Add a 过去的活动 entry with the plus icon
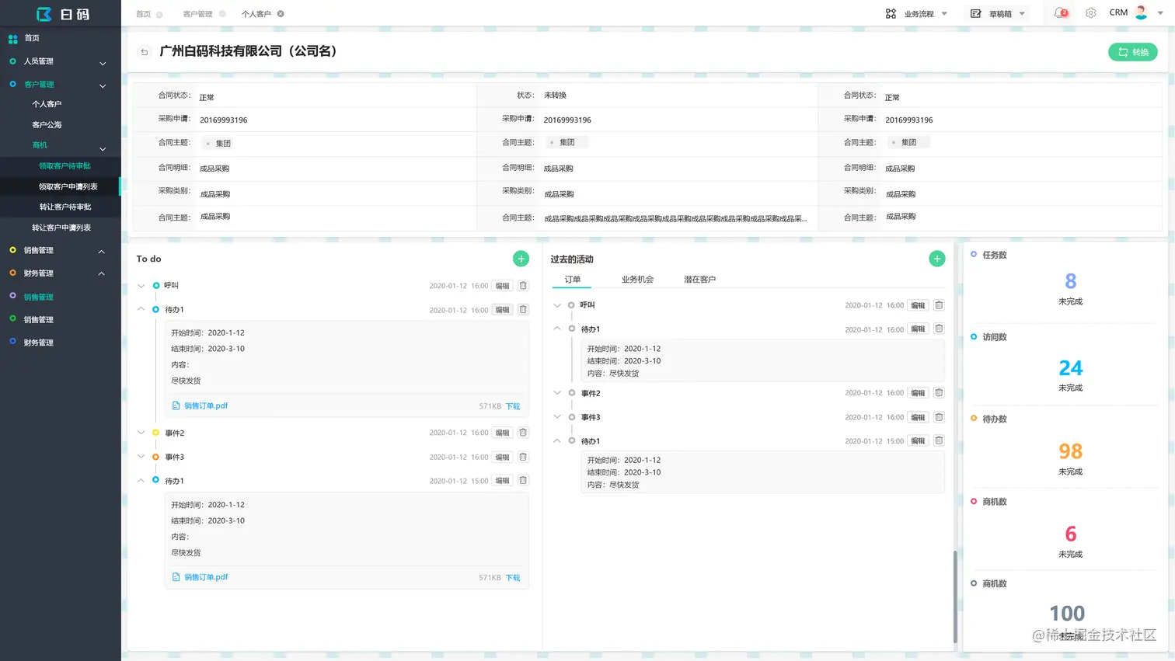The height and width of the screenshot is (661, 1175). (x=937, y=259)
